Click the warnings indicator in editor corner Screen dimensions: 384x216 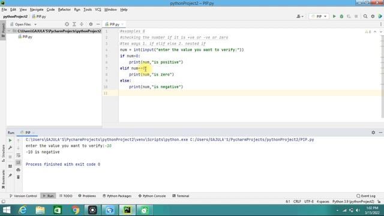(x=368, y=32)
